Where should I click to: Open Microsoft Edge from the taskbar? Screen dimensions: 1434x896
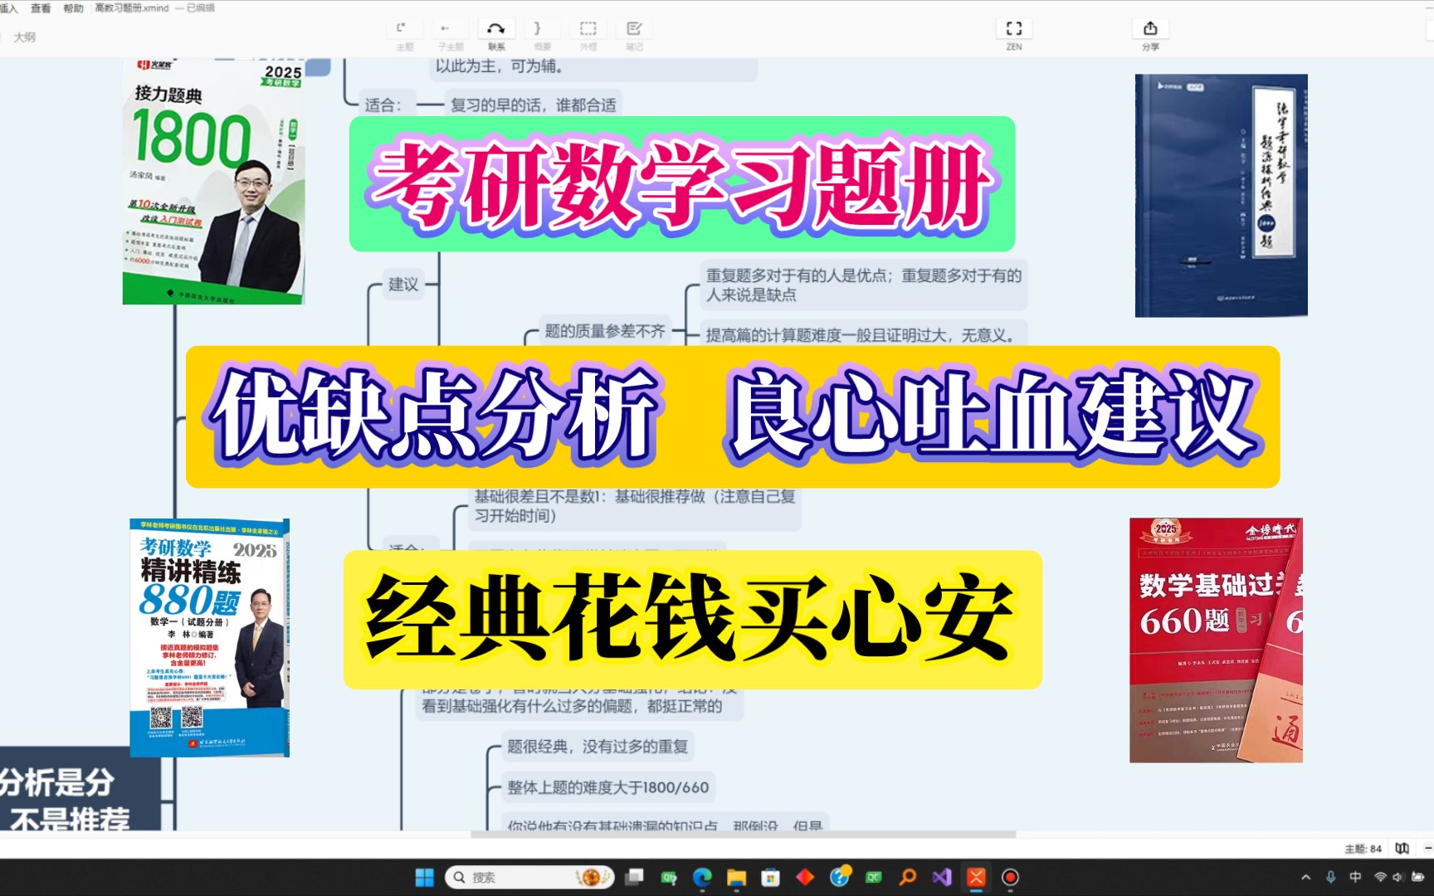(x=703, y=878)
